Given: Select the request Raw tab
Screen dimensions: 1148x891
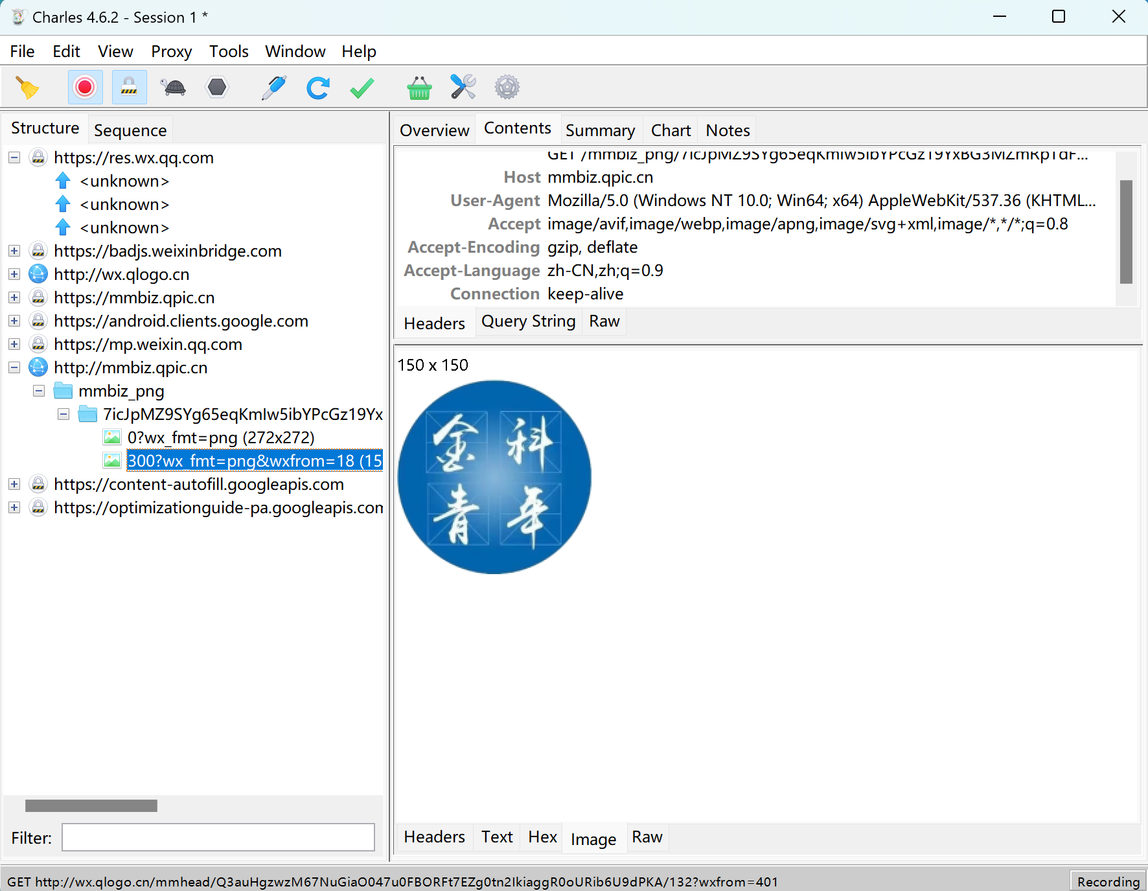Looking at the screenshot, I should [x=604, y=321].
